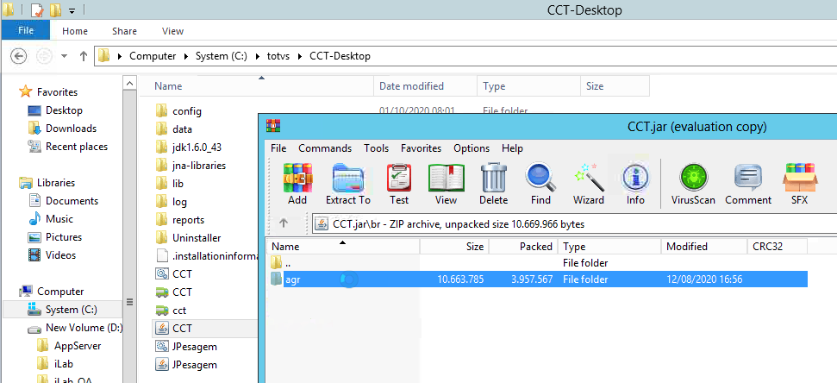Select Recent places in navigation pane

68,147
